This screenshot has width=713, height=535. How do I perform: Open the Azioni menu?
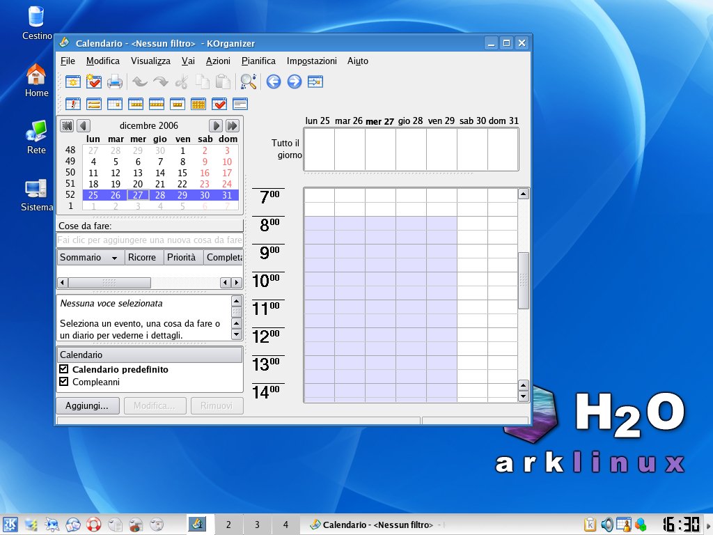coord(218,61)
